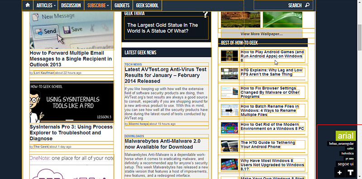This screenshot has height=179, width=362.
Task: Click the Geek Trivia question mark icon
Action: [x=205, y=14]
